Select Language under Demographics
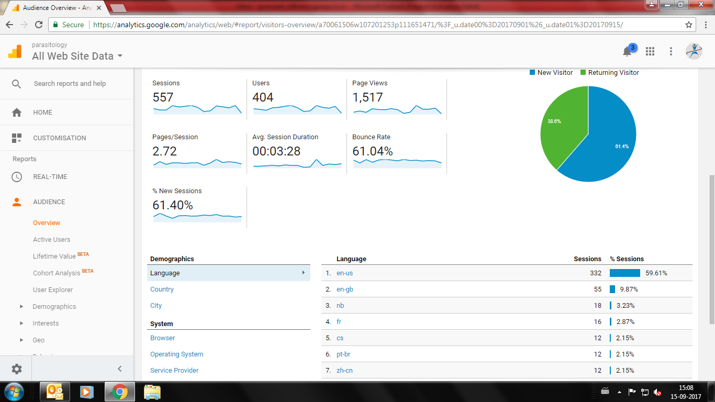 coord(229,273)
